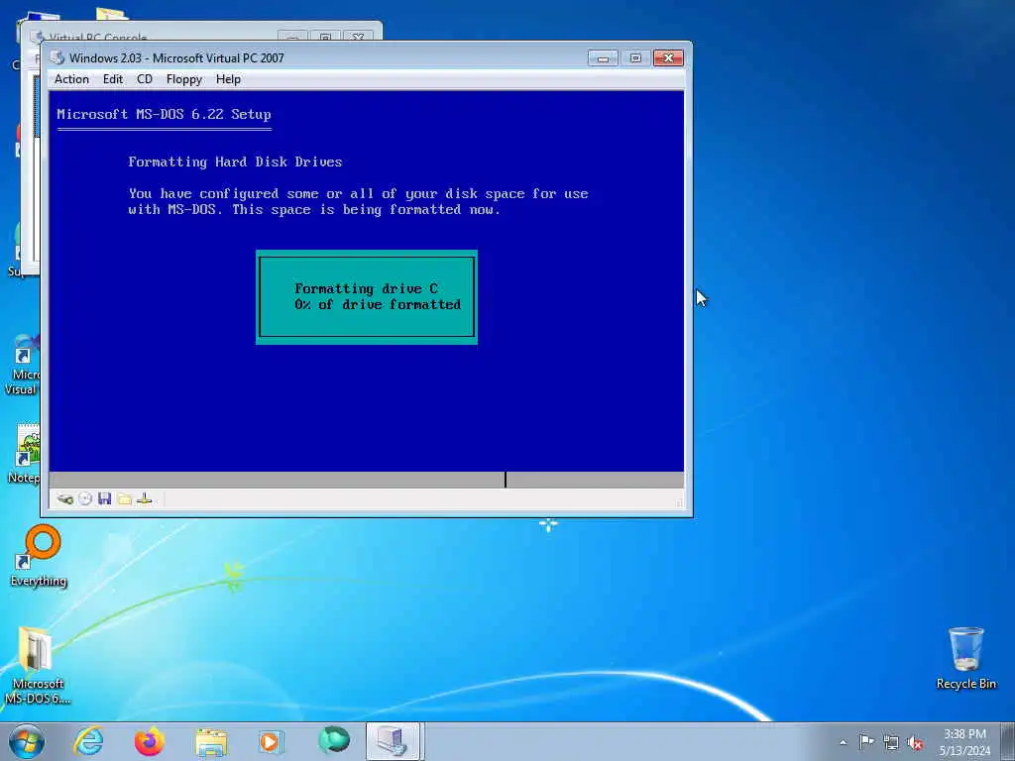Launch Internet Explorer from the taskbar
The height and width of the screenshot is (761, 1015).
tap(88, 741)
